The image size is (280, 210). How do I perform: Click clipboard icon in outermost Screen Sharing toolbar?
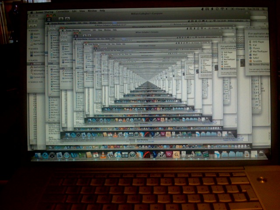67,18
